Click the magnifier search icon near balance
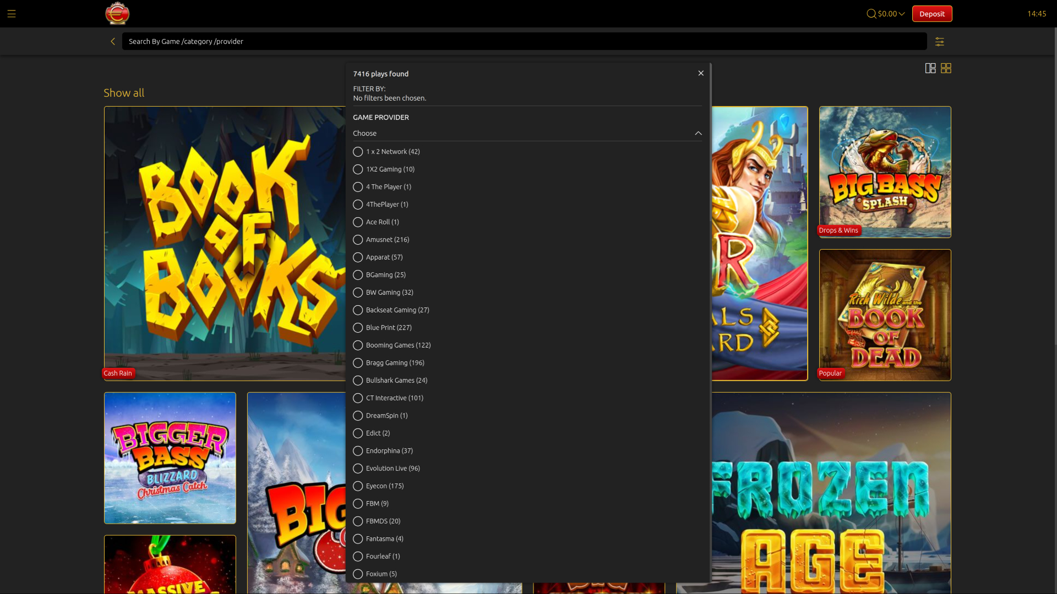 (x=871, y=14)
